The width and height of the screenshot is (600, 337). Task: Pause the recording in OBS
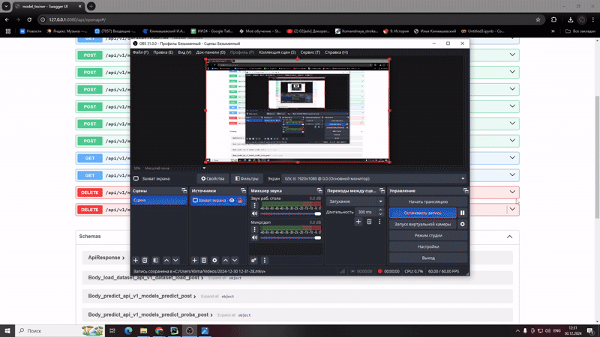(463, 213)
